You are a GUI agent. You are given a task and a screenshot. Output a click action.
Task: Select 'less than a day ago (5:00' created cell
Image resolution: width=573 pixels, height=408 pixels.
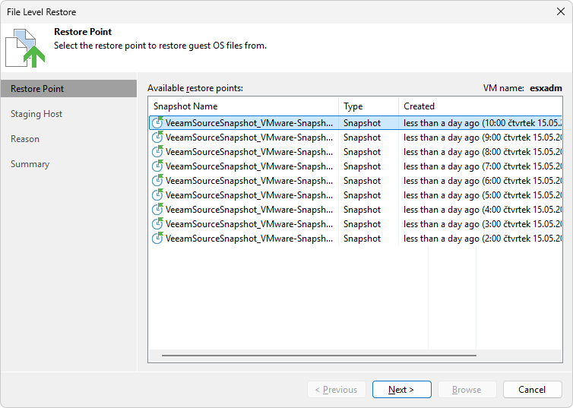pyautogui.click(x=480, y=195)
